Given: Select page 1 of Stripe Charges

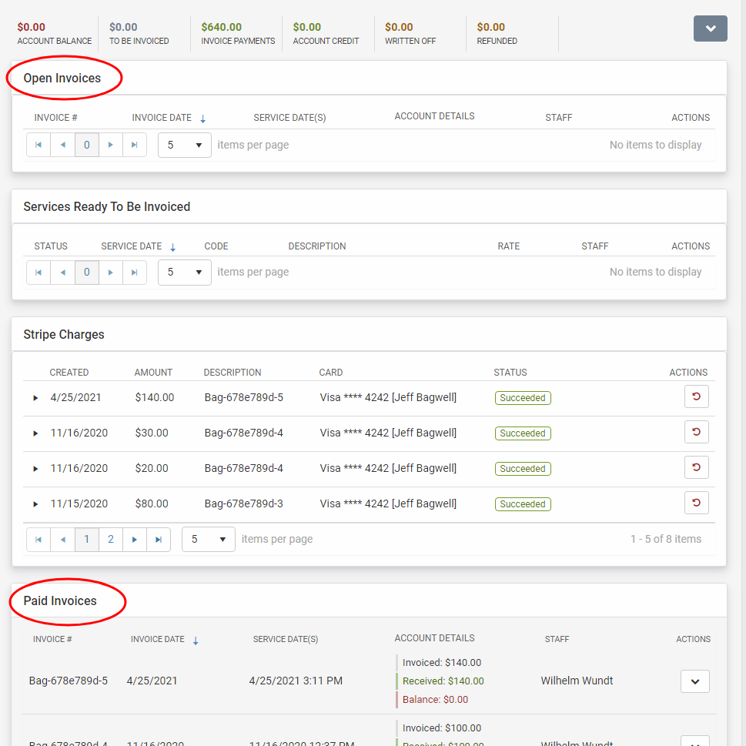Looking at the screenshot, I should click(x=86, y=539).
